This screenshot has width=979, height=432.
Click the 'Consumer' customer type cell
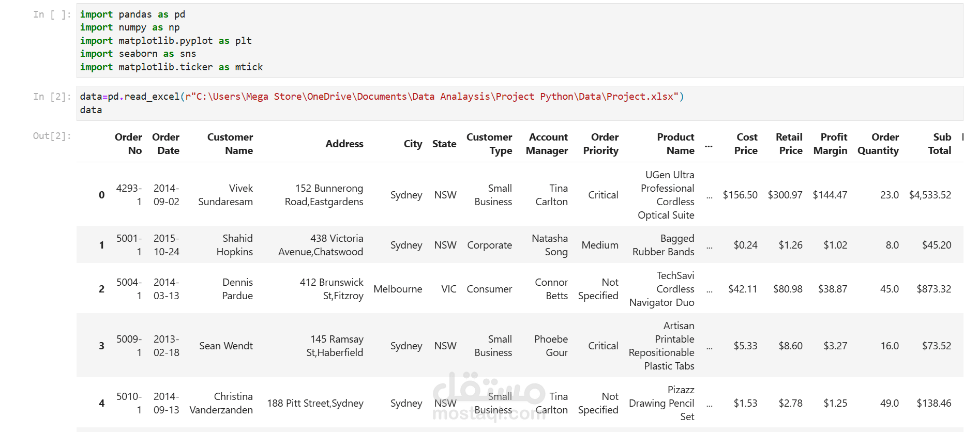(489, 289)
